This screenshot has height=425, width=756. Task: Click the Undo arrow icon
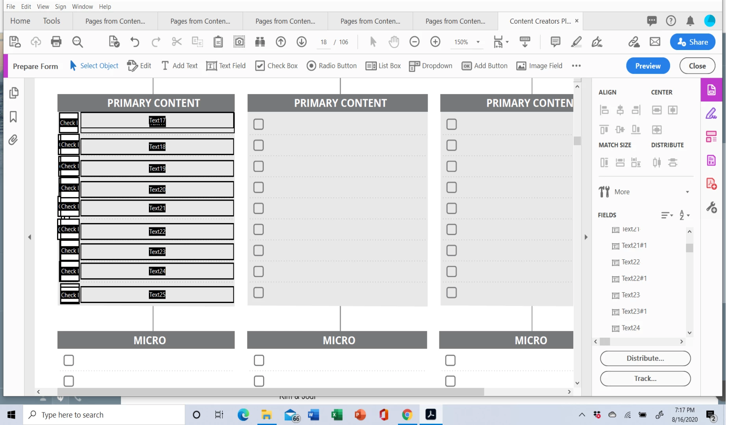(135, 42)
